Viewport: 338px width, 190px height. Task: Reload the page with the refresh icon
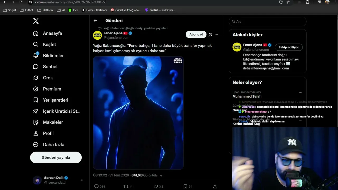(x=21, y=2)
